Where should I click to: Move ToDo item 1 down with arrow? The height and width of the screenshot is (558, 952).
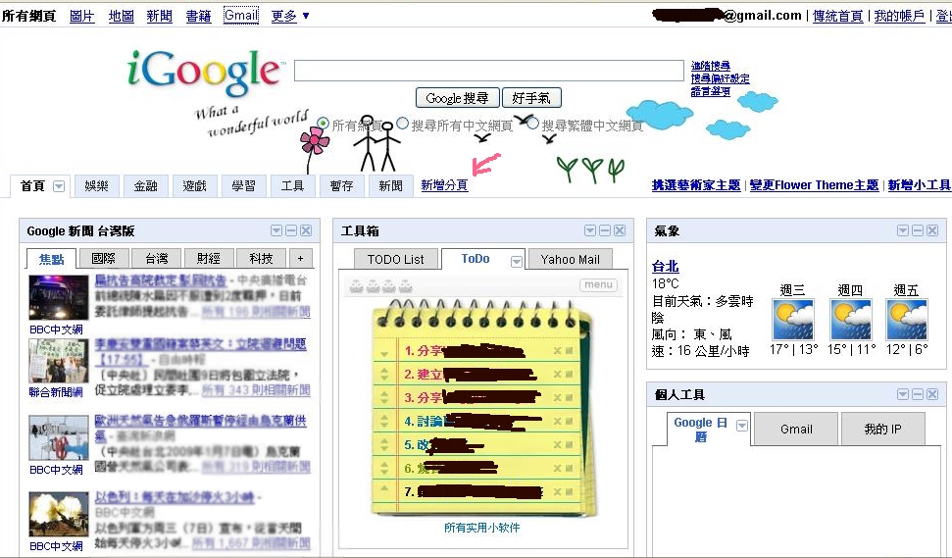(x=384, y=353)
